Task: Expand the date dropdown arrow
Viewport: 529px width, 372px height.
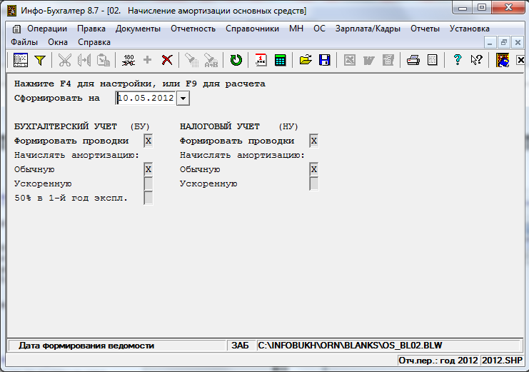Action: point(183,98)
